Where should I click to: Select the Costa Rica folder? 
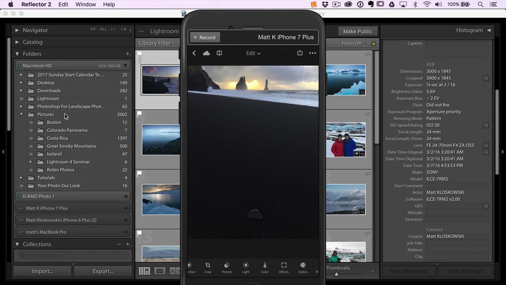(x=57, y=138)
